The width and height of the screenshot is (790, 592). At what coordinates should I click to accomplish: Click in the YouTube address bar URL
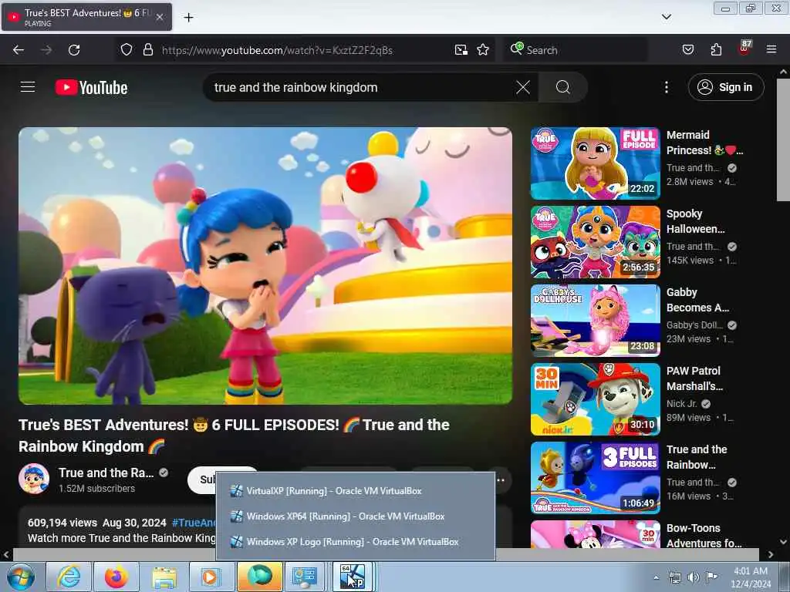277,50
